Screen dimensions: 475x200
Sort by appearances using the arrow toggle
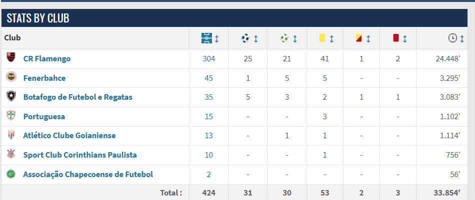coord(216,38)
